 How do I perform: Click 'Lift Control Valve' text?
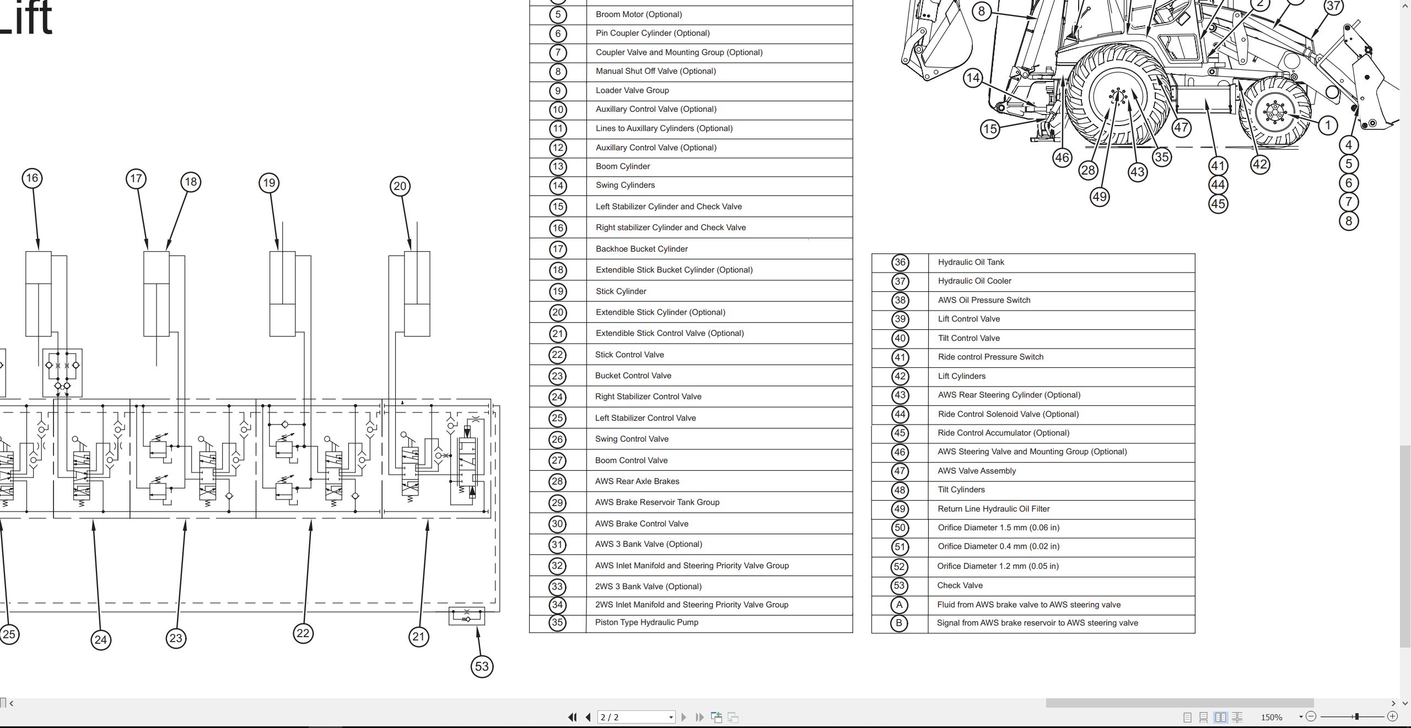click(968, 319)
